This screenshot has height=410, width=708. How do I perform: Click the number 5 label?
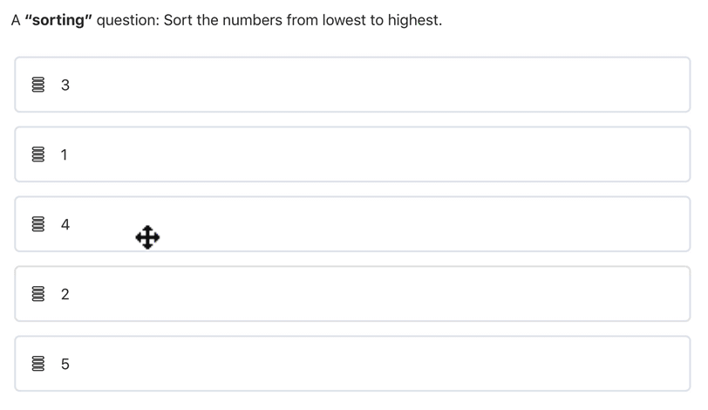(65, 365)
